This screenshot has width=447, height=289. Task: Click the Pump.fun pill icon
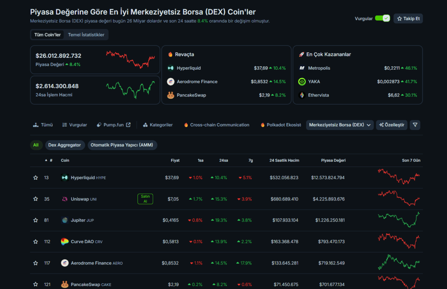(99, 125)
